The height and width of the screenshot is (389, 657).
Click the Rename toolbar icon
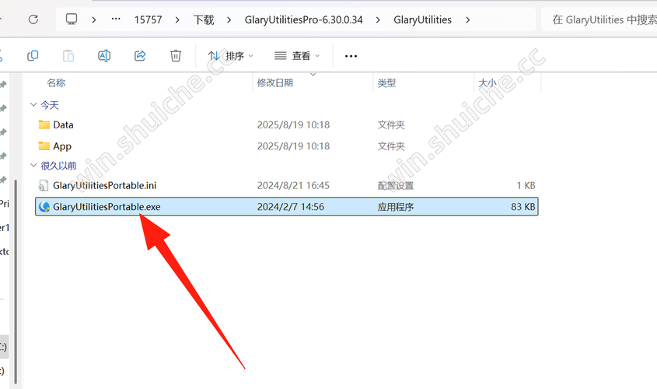tap(104, 56)
